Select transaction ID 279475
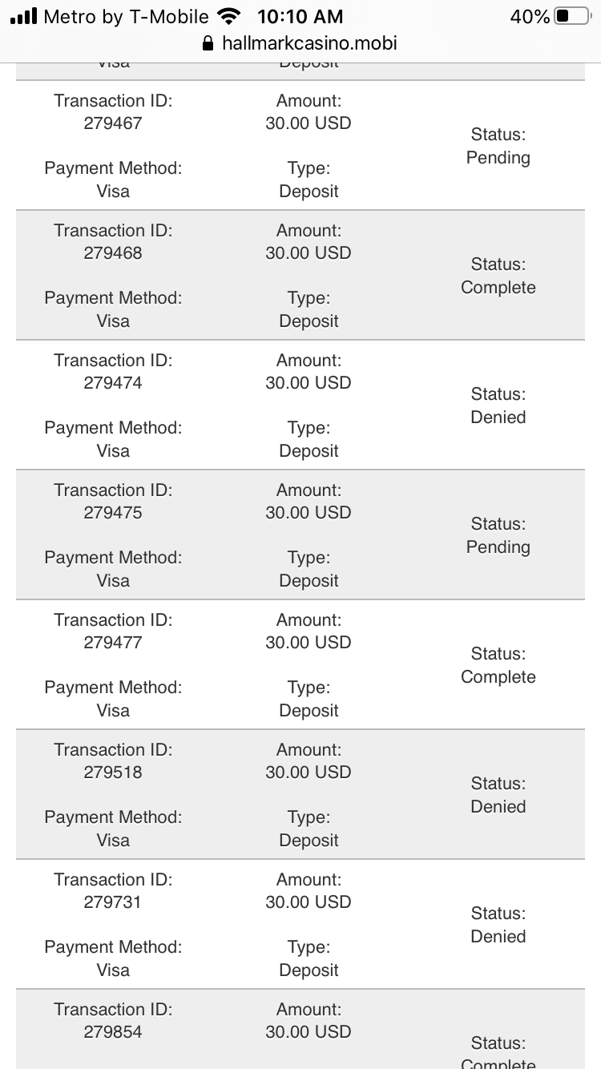This screenshot has width=601, height=1069. click(x=113, y=513)
